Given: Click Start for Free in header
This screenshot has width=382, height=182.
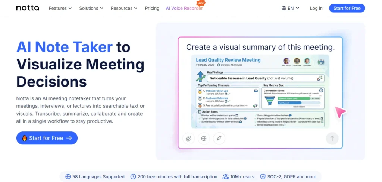Looking at the screenshot, I should [347, 8].
